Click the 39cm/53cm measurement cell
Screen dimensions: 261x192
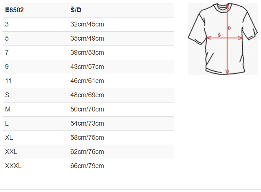coord(87,53)
